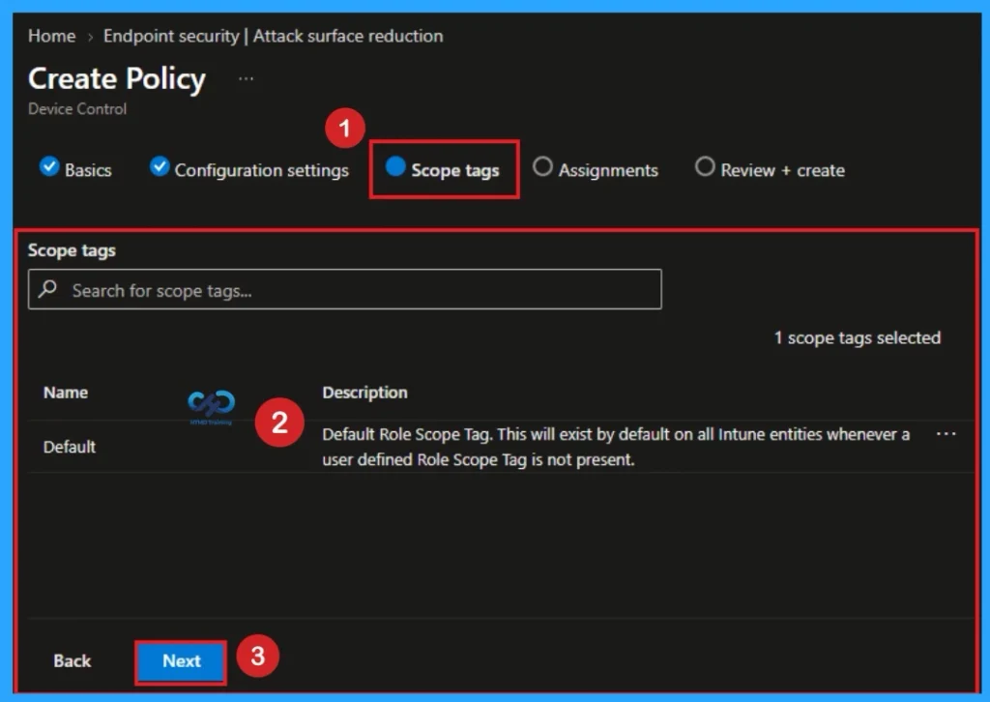990x702 pixels.
Task: Click the Search for scope tags field
Action: tap(345, 290)
